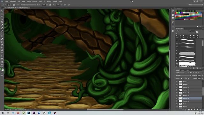Set the background color swatch
Image resolution: width=204 pixels, height=115 pixels.
(3, 70)
